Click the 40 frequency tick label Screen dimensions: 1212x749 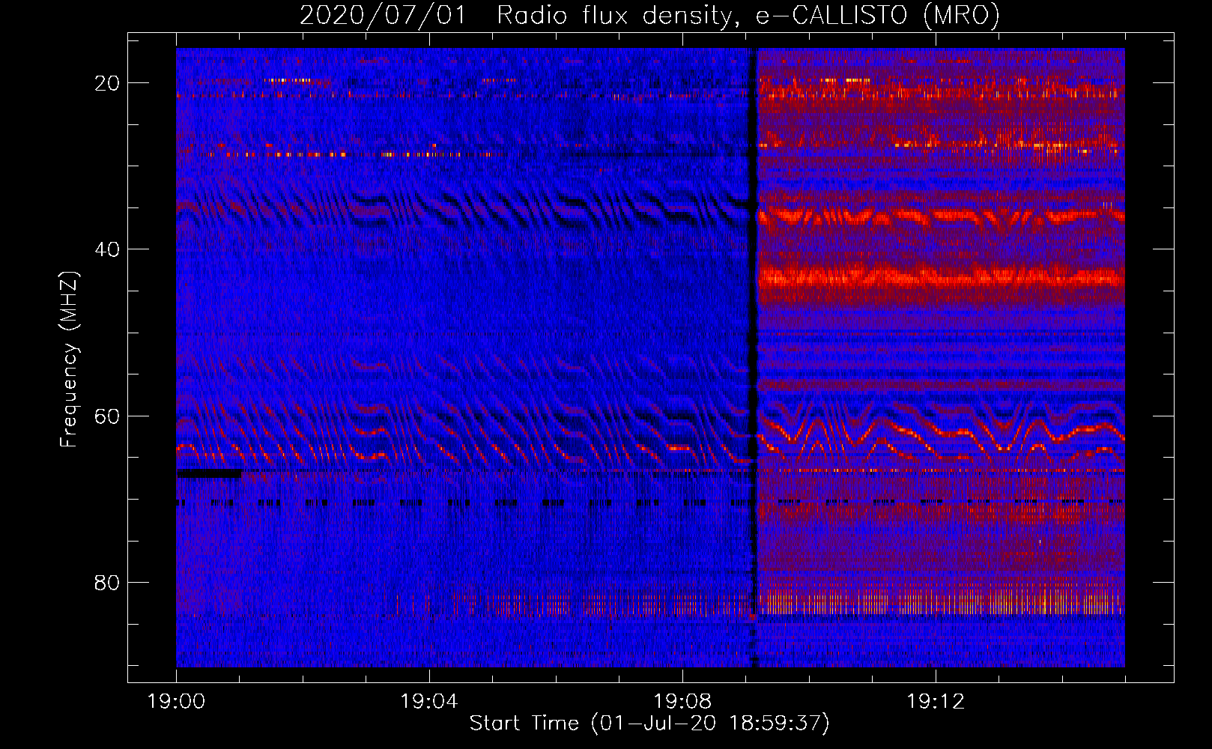pyautogui.click(x=107, y=249)
